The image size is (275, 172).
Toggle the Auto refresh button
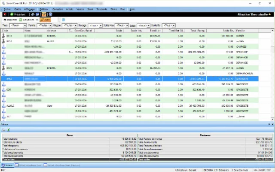(x=45, y=19)
